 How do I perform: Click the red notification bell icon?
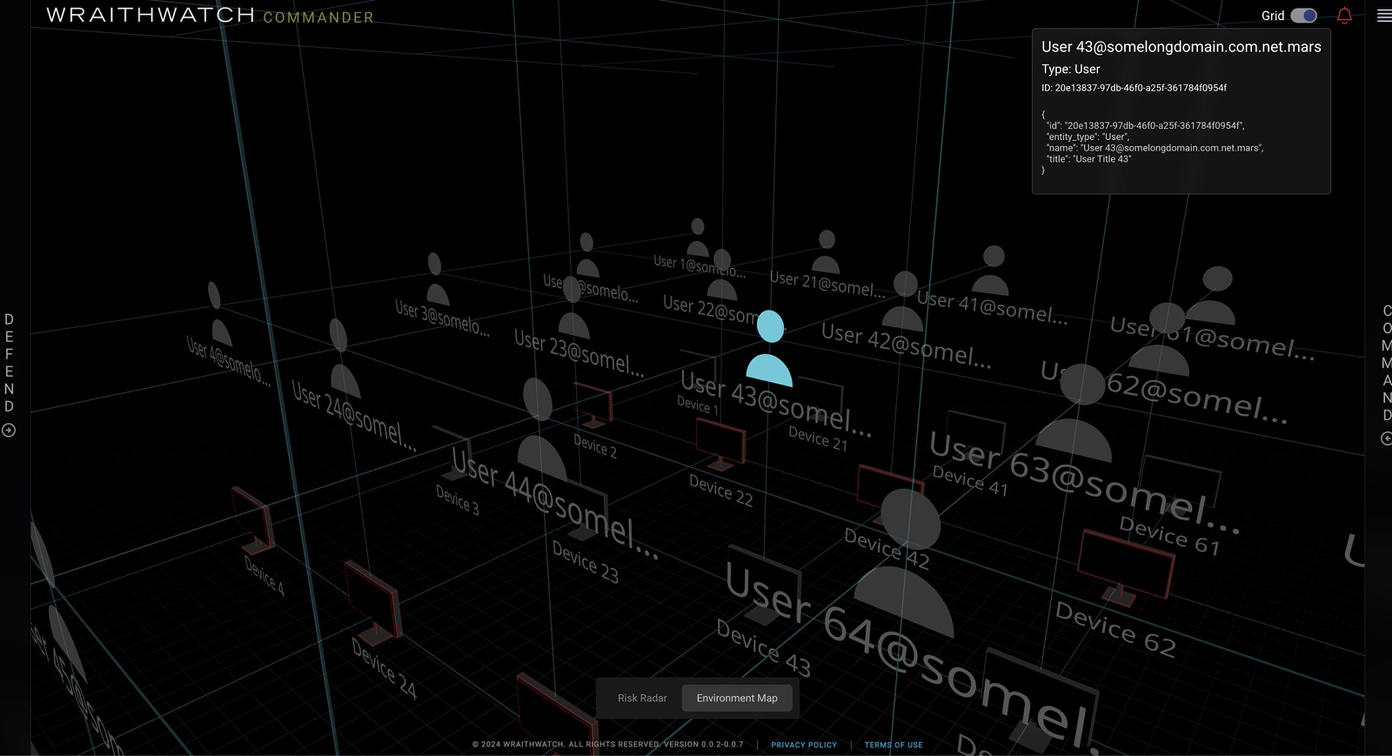point(1344,16)
